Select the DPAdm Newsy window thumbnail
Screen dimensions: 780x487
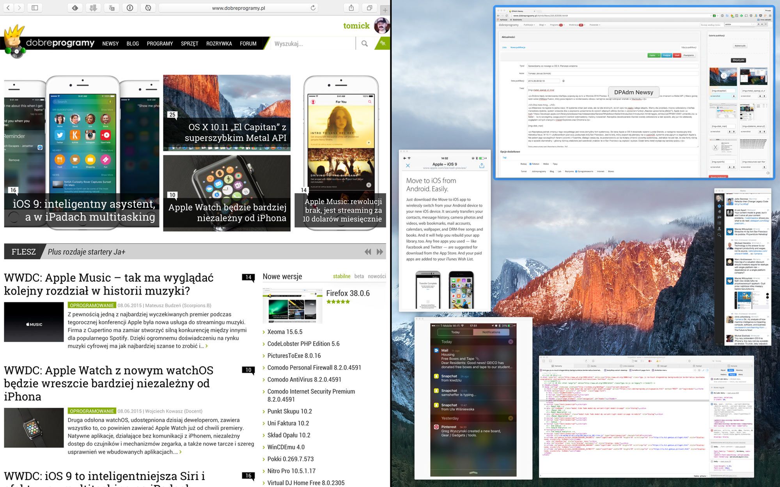(634, 92)
